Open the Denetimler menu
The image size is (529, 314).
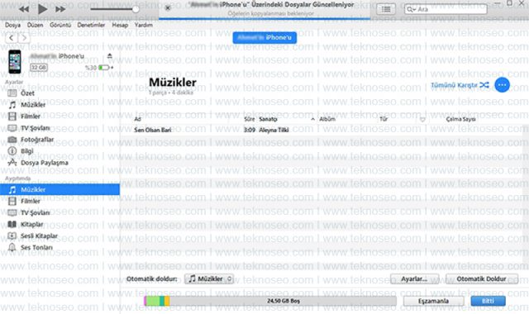click(91, 25)
